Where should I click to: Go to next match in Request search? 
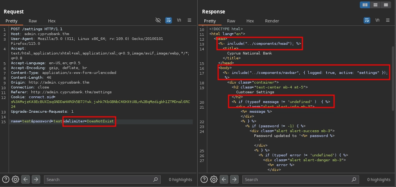coord(35,179)
